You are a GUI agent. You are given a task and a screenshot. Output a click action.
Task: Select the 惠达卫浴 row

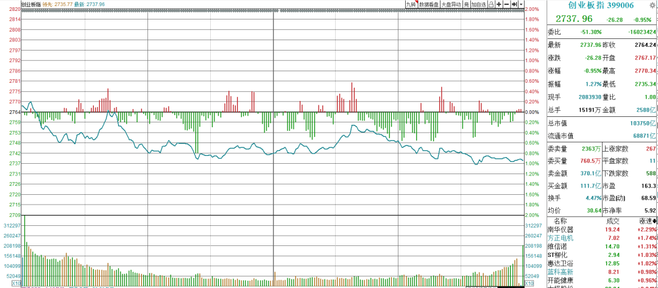pyautogui.click(x=602, y=263)
